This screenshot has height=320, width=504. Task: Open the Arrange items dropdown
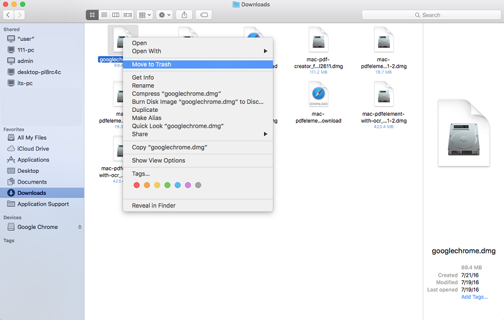coord(145,14)
